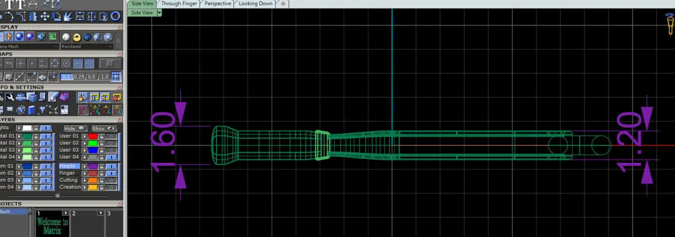The width and height of the screenshot is (675, 237).
Task: Toggle lock on User 03 layer
Action: point(101,150)
